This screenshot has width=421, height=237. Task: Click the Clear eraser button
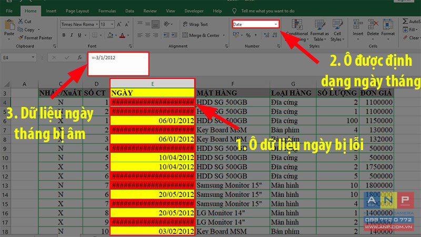[411, 38]
